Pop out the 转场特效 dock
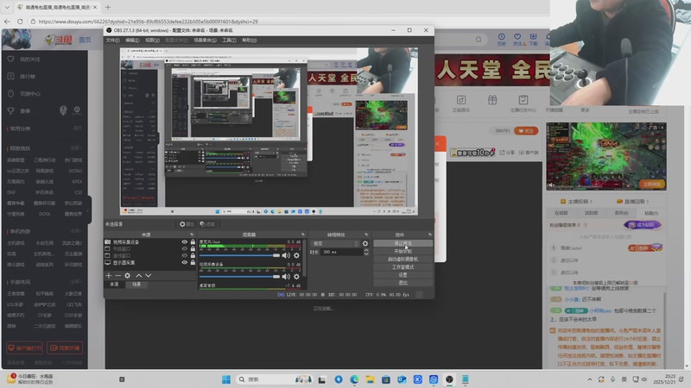The height and width of the screenshot is (388, 691). point(366,235)
